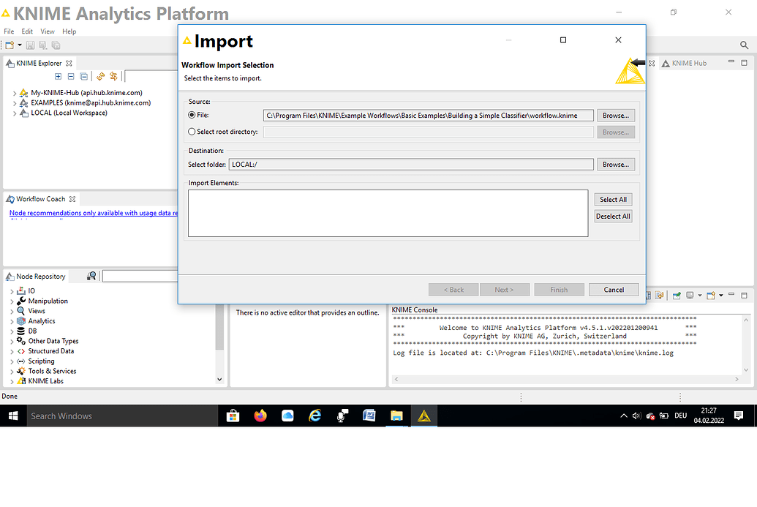Open the Edit menu
The height and width of the screenshot is (507, 757).
[26, 31]
